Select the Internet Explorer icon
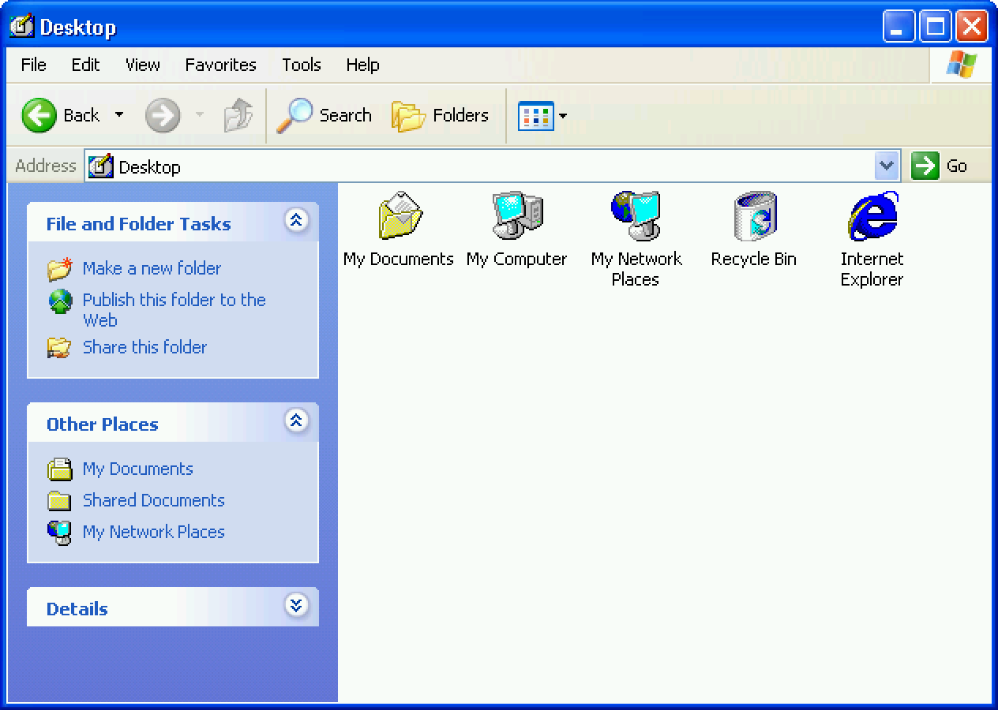The image size is (998, 710). [x=872, y=216]
